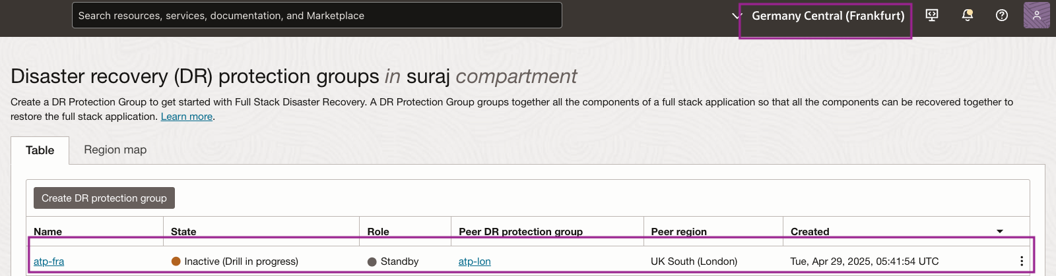This screenshot has height=276, width=1056.
Task: Open the Learn more link
Action: [x=186, y=117]
